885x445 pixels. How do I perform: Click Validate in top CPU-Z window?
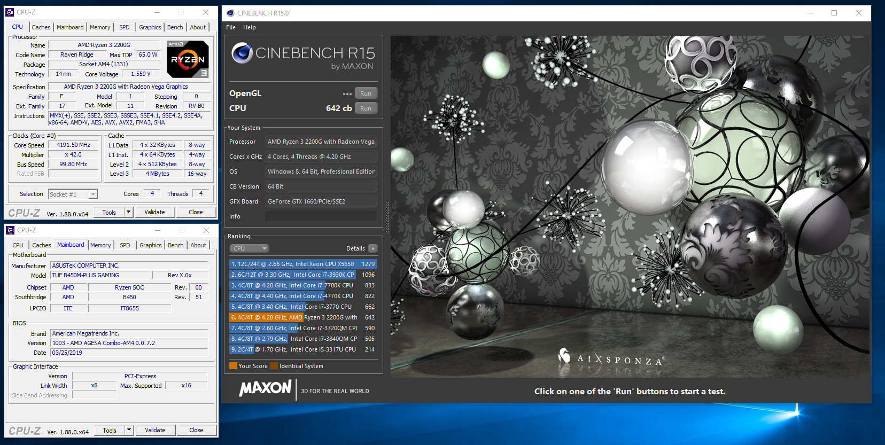pyautogui.click(x=154, y=212)
